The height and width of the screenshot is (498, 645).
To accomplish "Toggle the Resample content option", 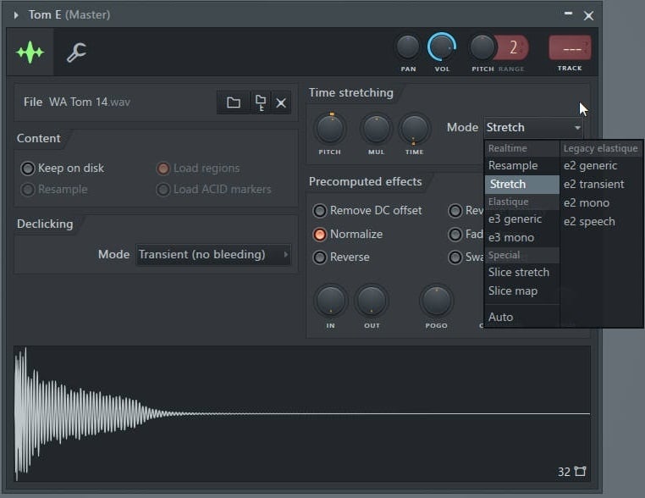I will coord(54,190).
